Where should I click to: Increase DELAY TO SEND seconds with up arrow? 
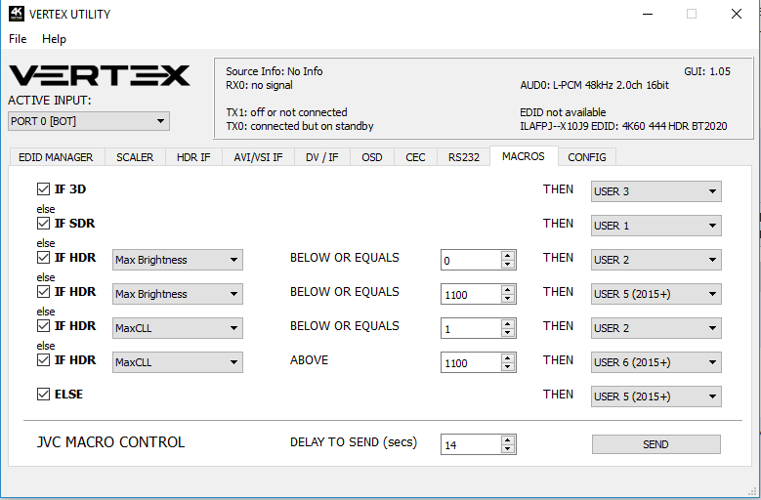508,439
